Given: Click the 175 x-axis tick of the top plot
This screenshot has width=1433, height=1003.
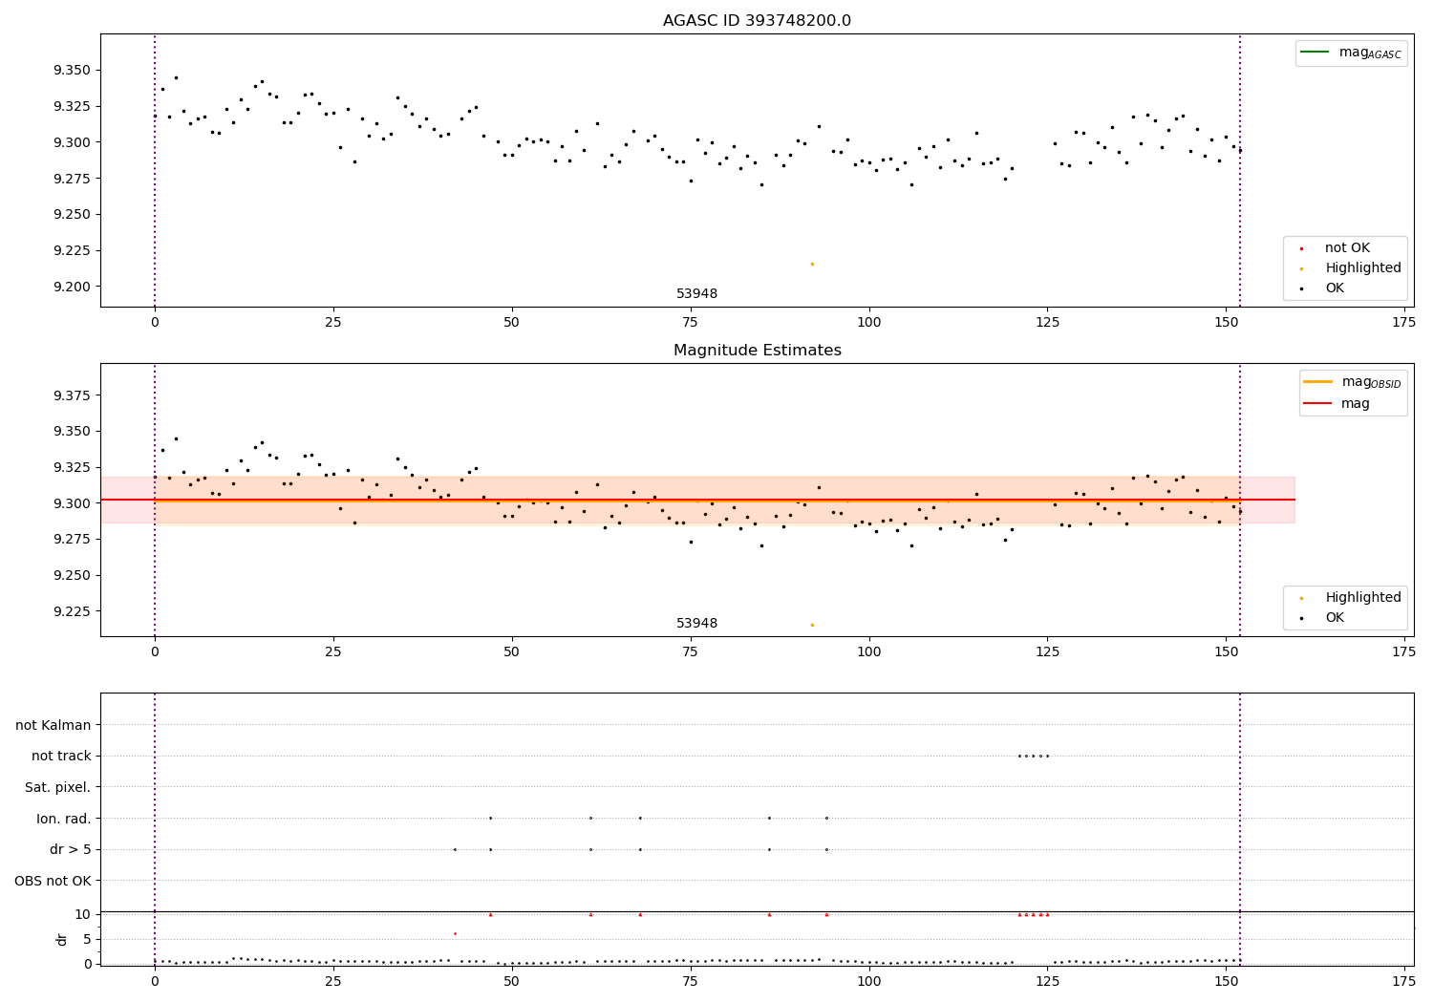Looking at the screenshot, I should tap(1404, 323).
